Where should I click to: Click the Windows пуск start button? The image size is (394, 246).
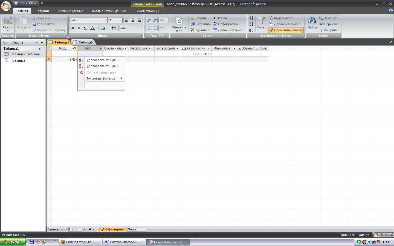(x=13, y=242)
